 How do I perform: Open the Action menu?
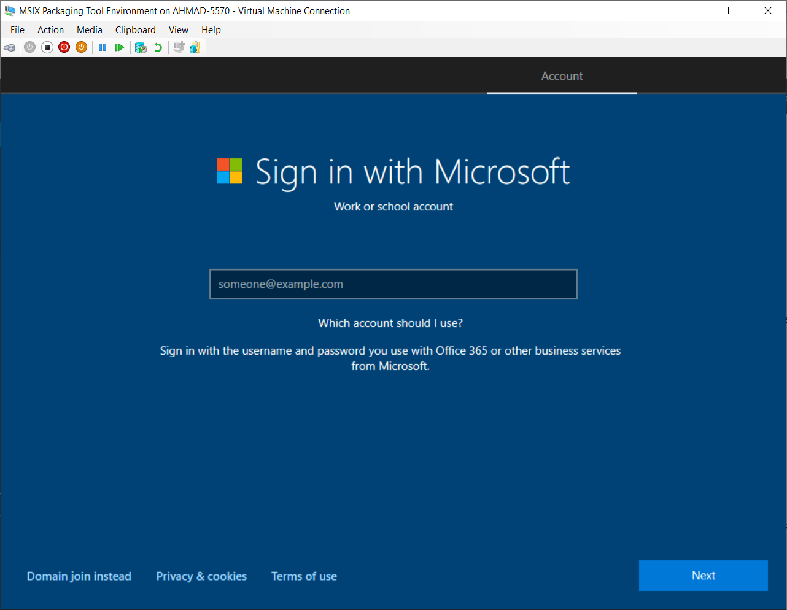click(50, 29)
